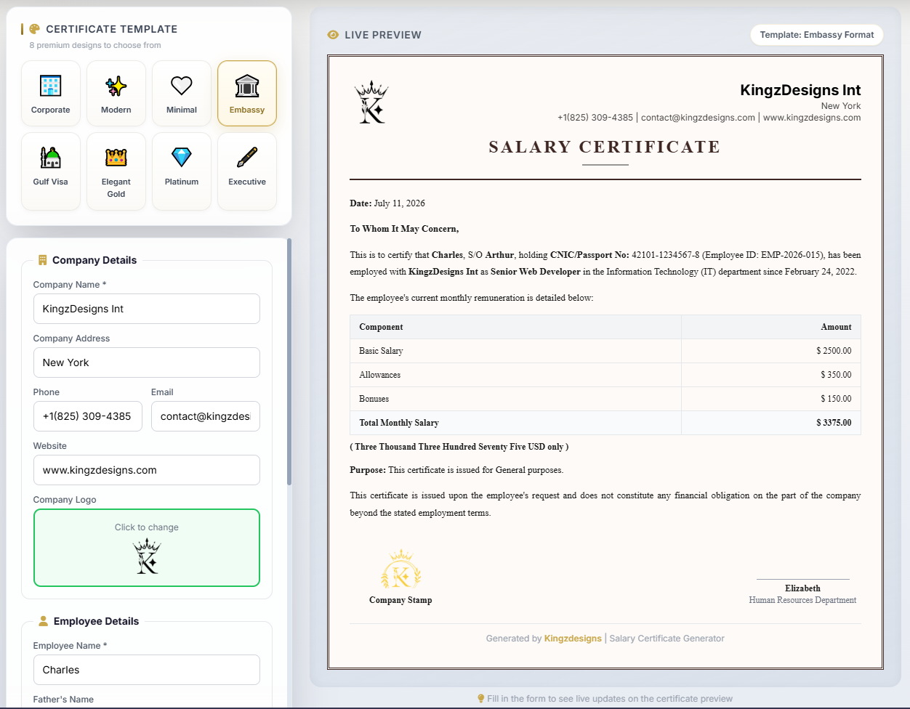Click the crown logo in the certificate header
The width and height of the screenshot is (910, 709).
[x=371, y=102]
